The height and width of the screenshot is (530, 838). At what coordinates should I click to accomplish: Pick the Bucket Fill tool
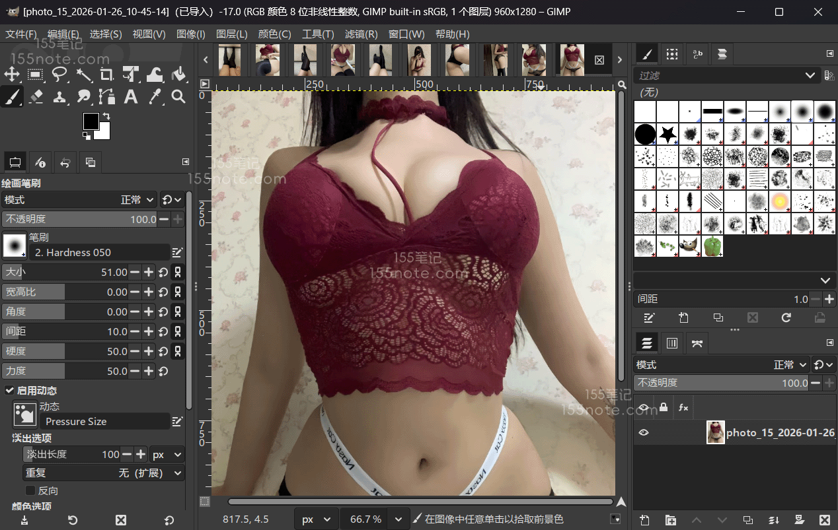(178, 75)
